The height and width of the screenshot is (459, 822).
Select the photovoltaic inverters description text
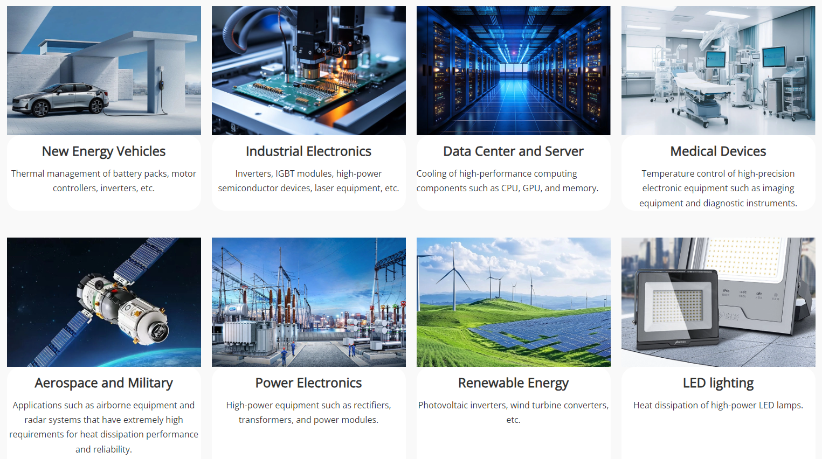[x=514, y=413]
